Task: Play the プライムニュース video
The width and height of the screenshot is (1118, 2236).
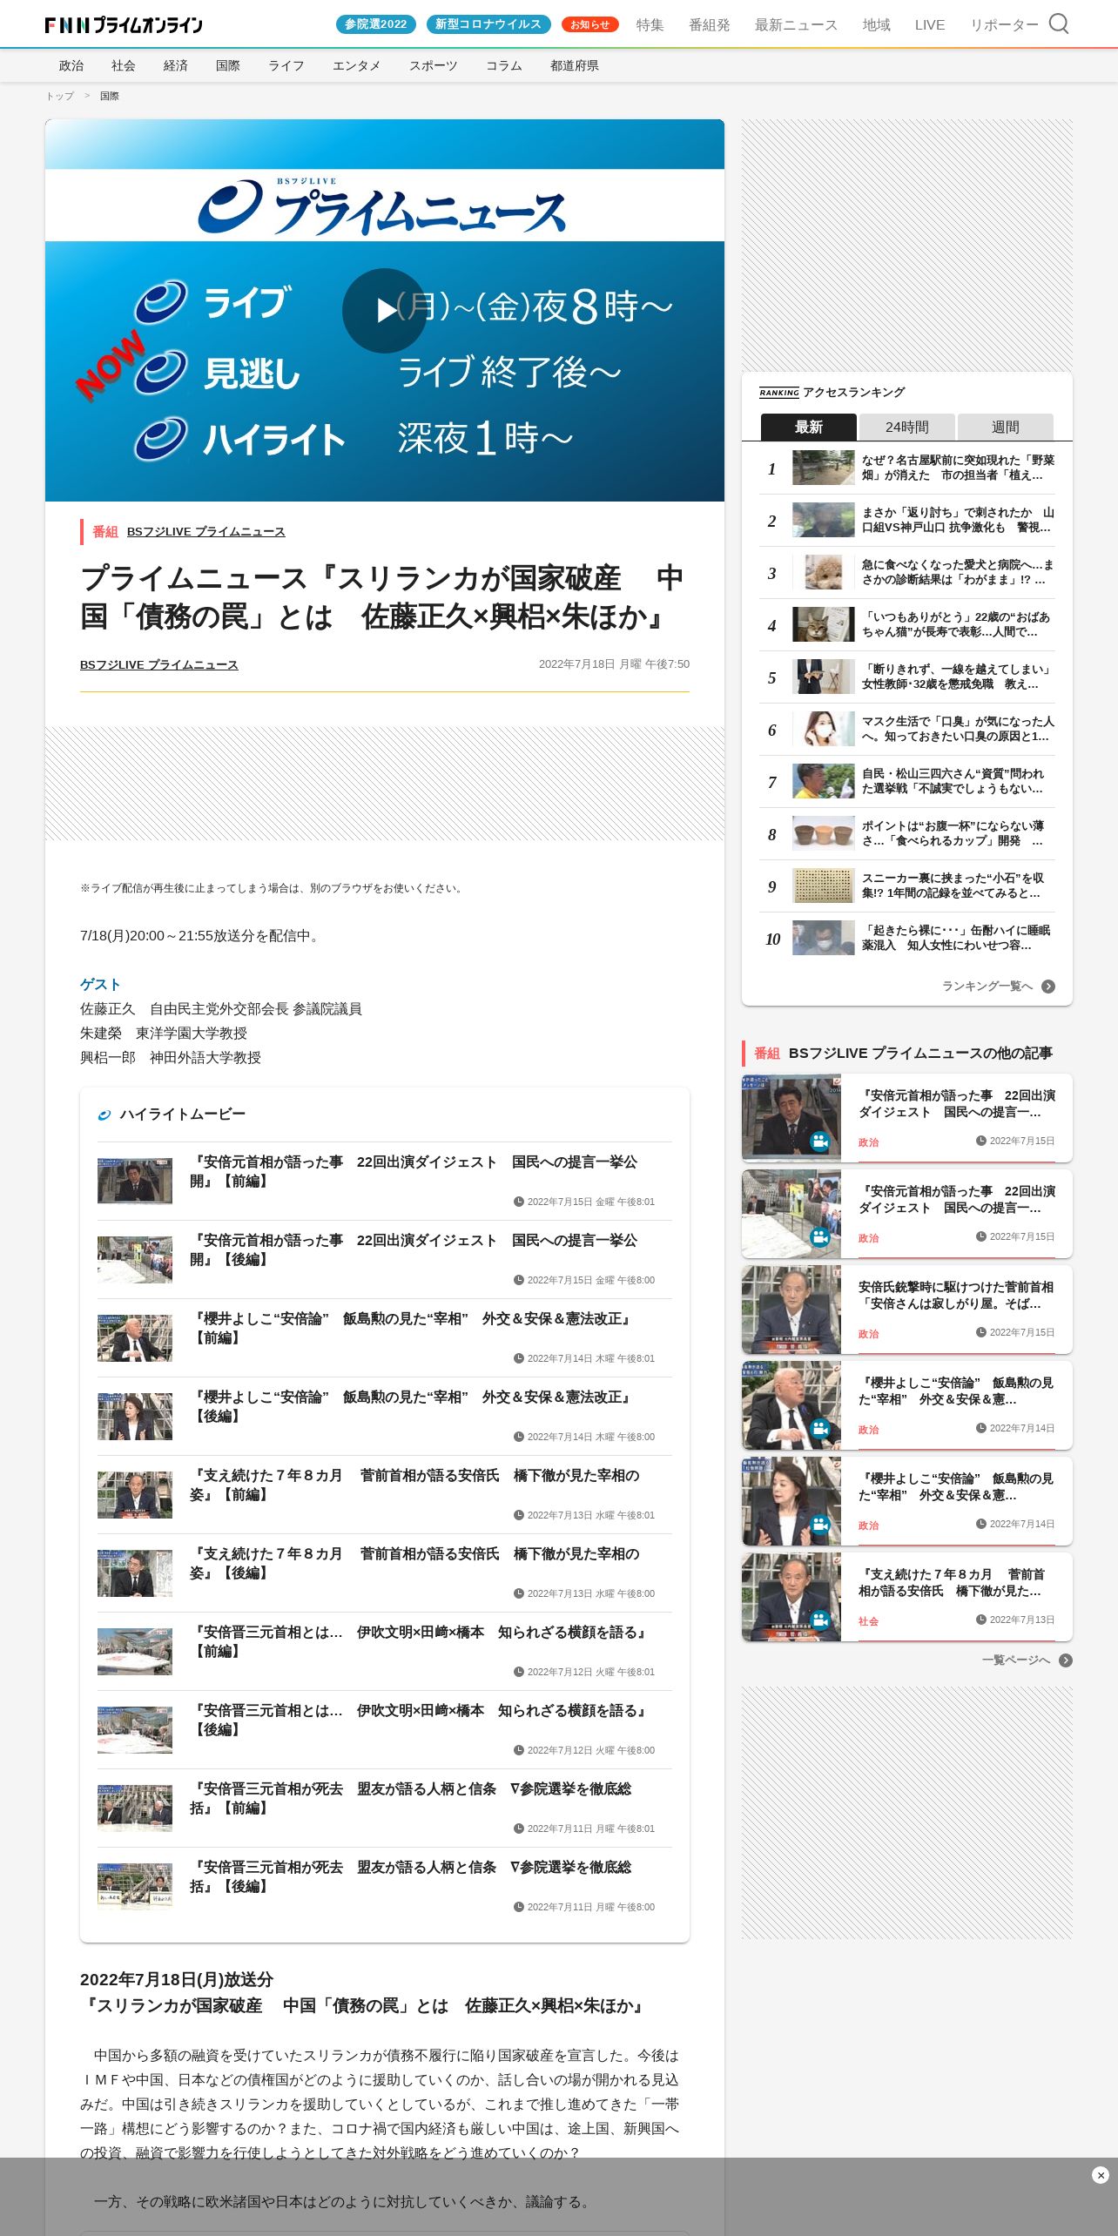Action: click(385, 311)
